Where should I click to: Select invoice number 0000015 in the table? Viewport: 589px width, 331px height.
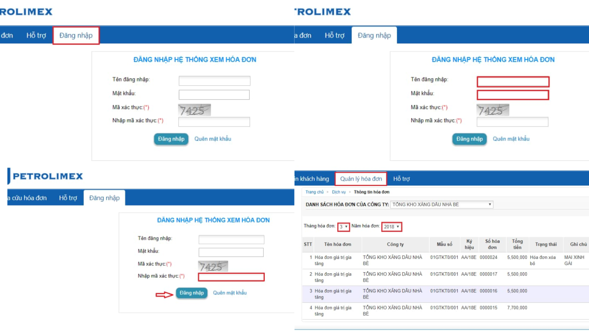pos(489,308)
